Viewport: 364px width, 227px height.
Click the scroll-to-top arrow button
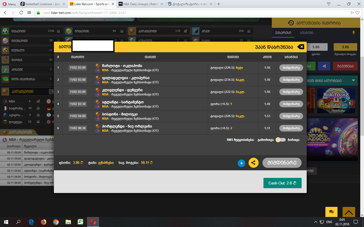[349, 211]
